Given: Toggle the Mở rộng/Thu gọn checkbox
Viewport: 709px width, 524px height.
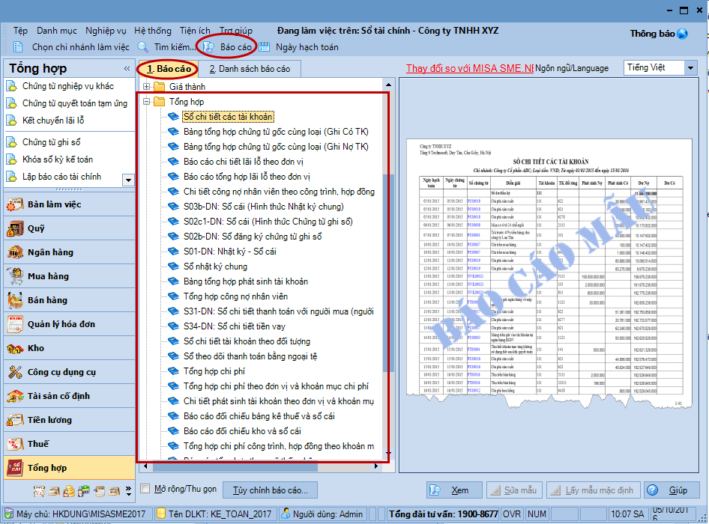Looking at the screenshot, I should click(x=146, y=490).
